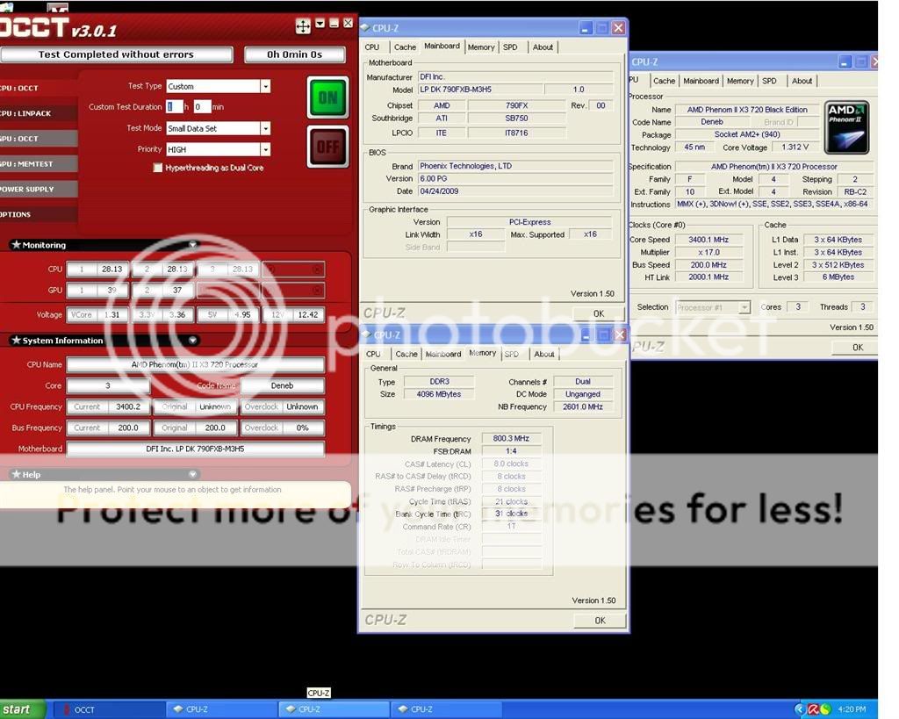Click the taskbar clock showing 4:20 PM
The width and height of the screenshot is (899, 719).
point(852,709)
